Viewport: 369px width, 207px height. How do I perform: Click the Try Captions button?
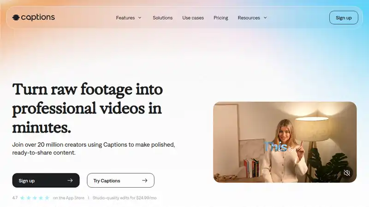[x=121, y=180]
